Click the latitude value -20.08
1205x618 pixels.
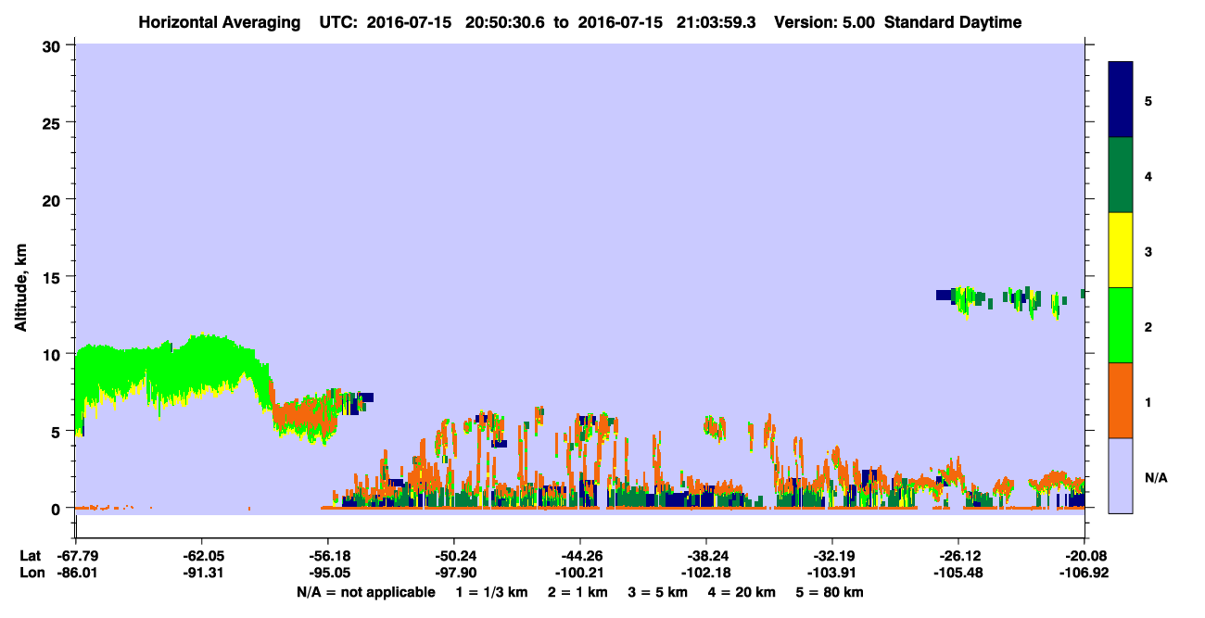click(1084, 556)
